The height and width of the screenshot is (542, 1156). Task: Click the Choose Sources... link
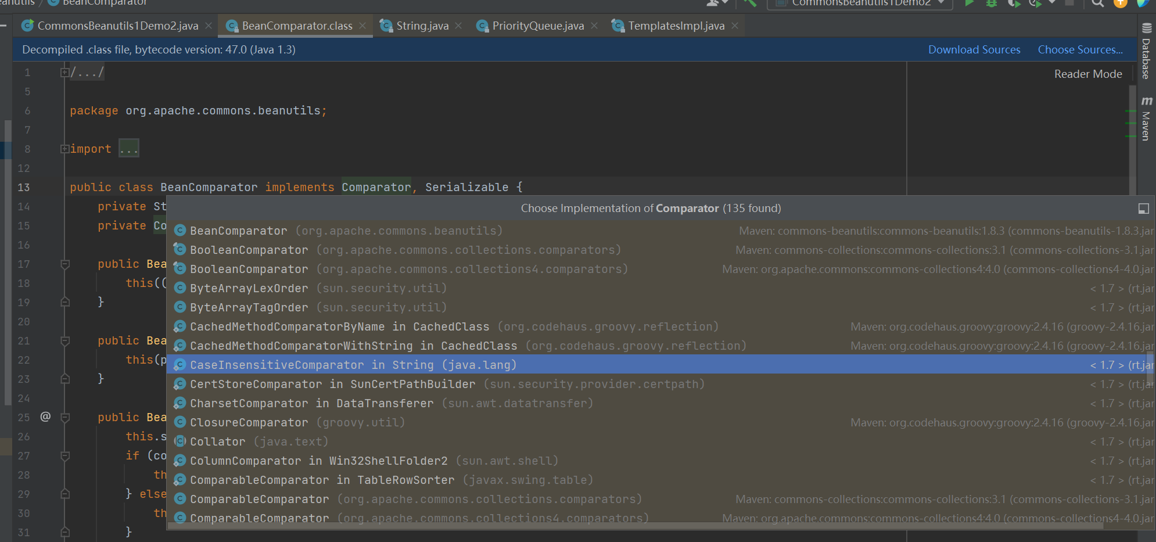pyautogui.click(x=1080, y=49)
